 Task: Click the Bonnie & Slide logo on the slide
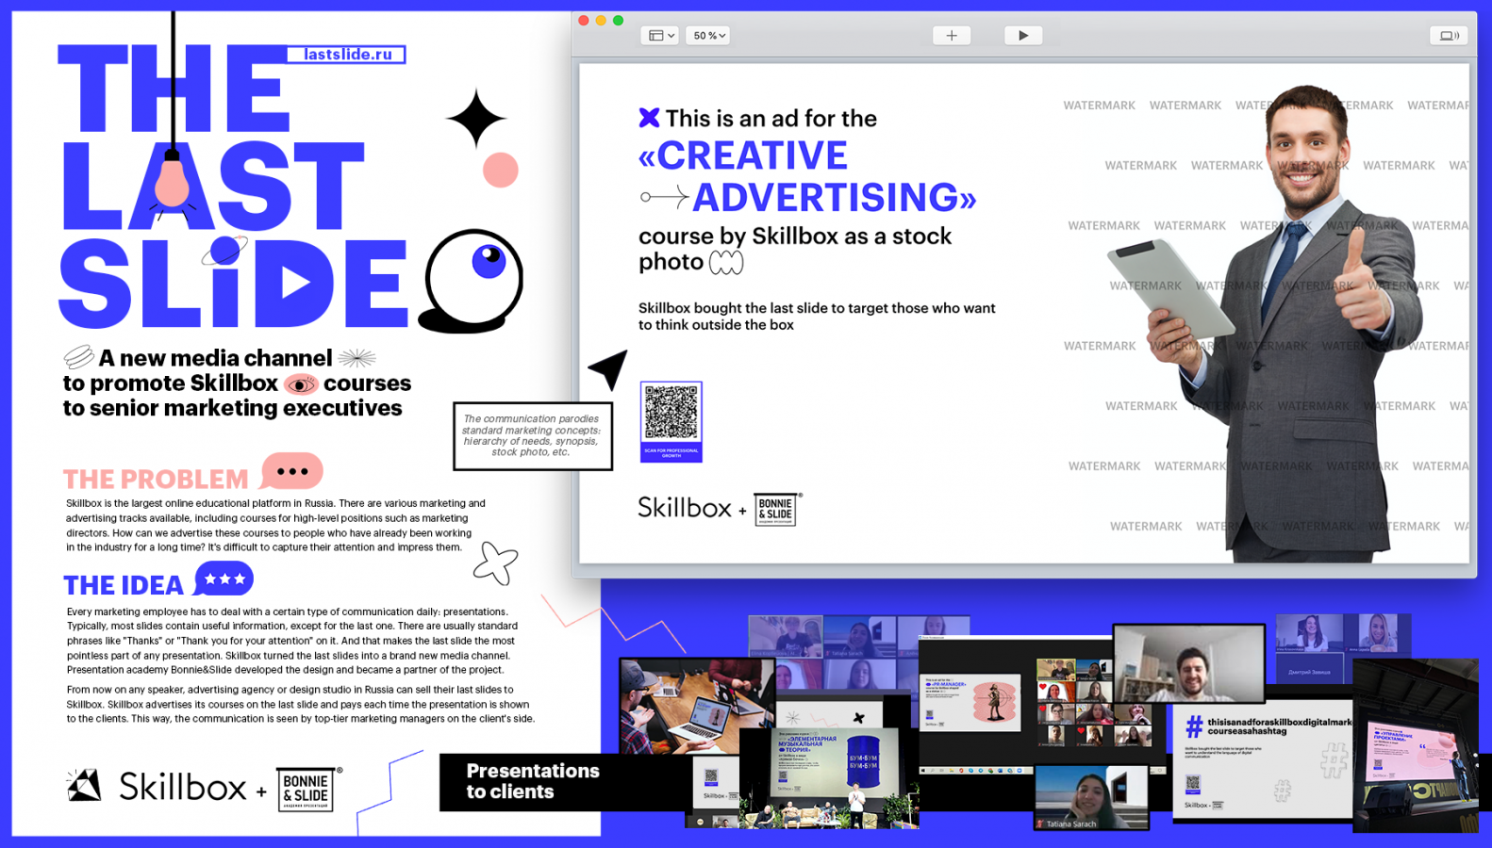coord(777,509)
